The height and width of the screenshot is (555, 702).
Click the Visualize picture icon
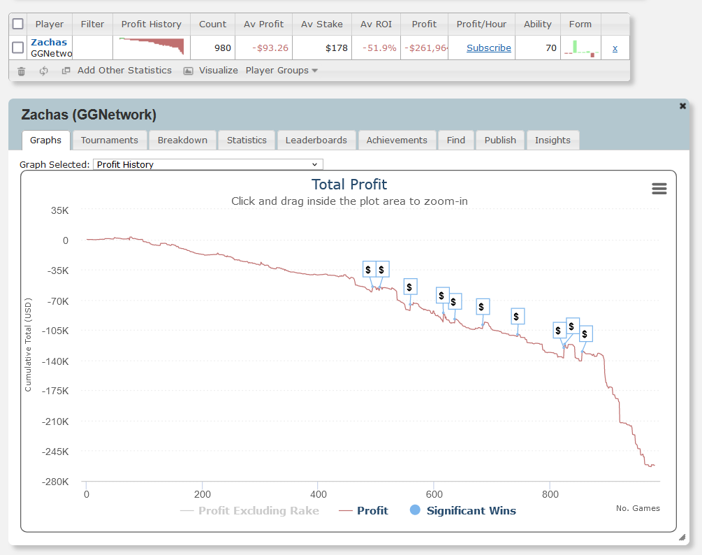click(x=188, y=71)
